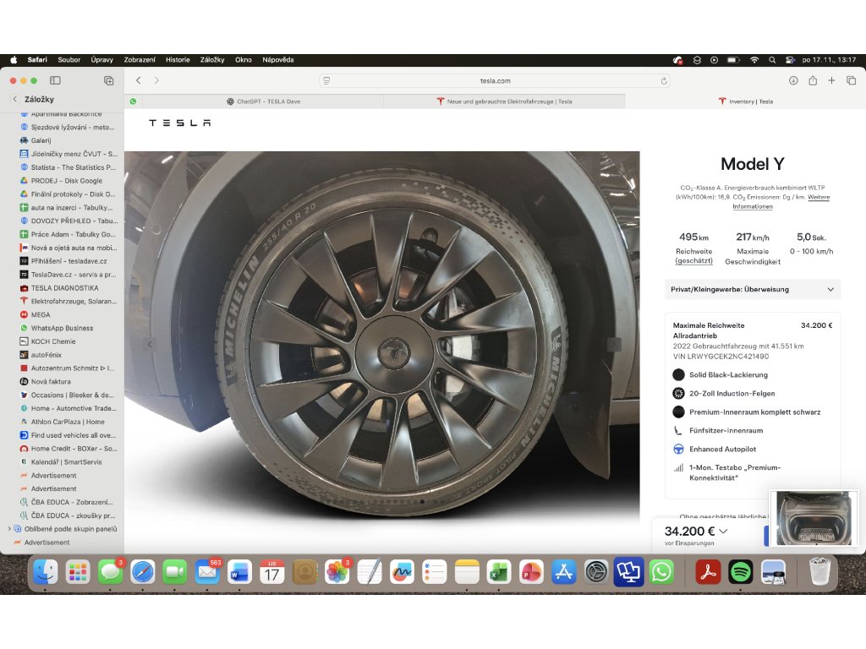Click the tesla.com address field
The height and width of the screenshot is (649, 866).
495,80
